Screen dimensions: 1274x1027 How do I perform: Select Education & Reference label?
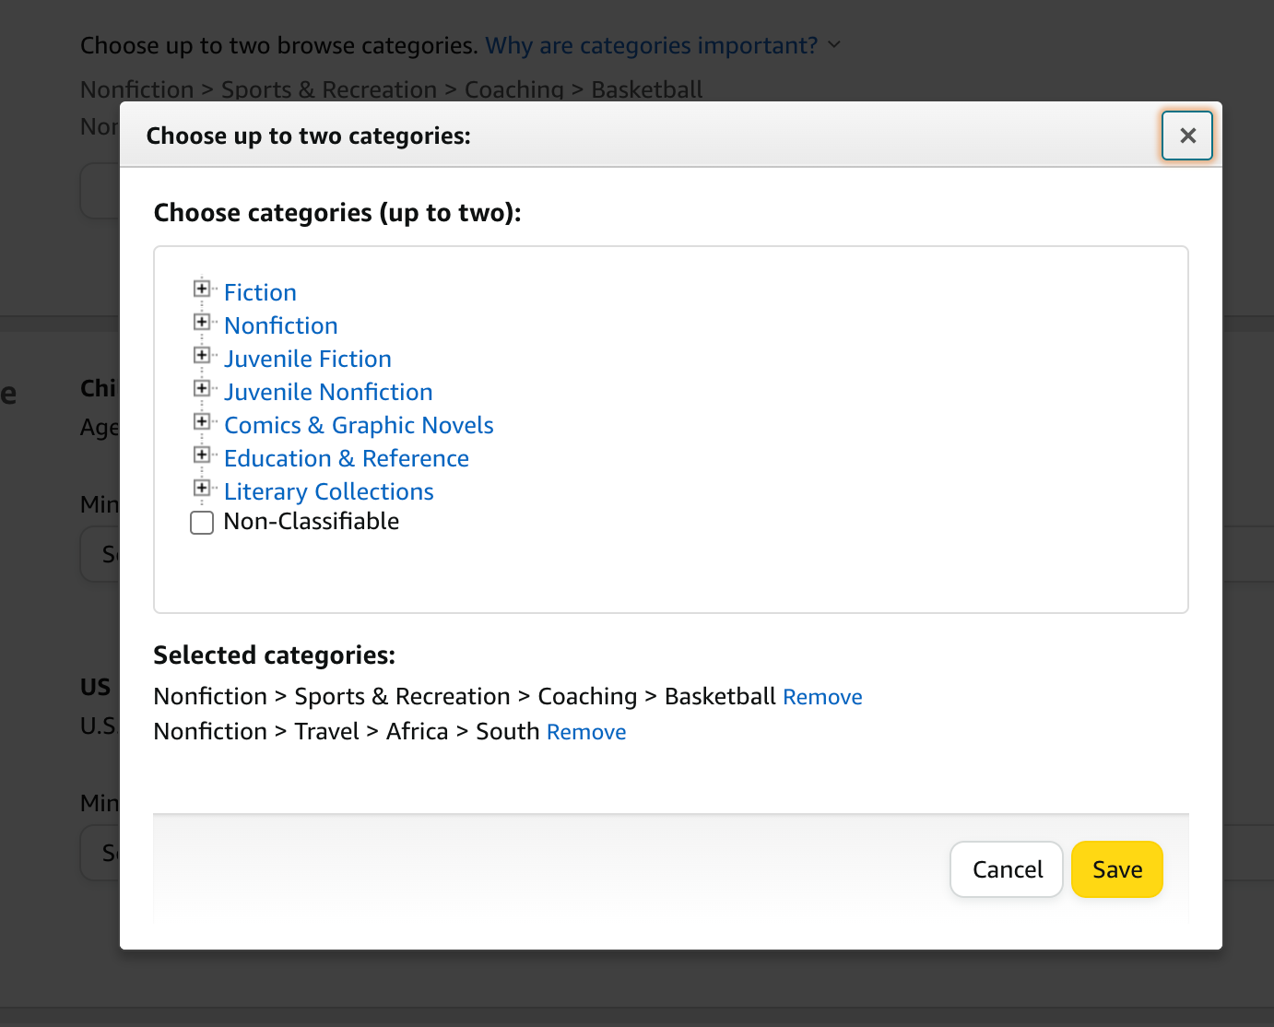pos(347,458)
